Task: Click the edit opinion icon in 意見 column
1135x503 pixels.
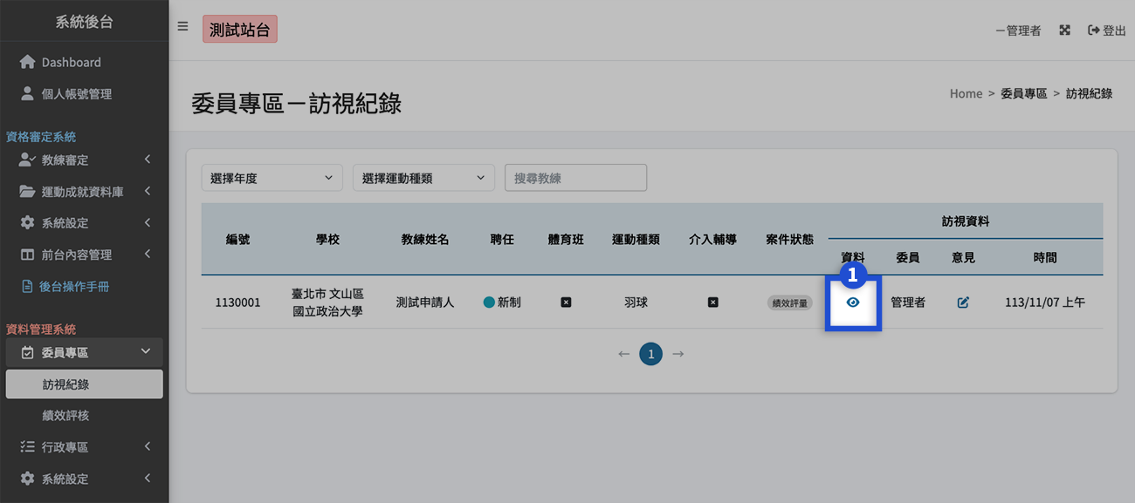Action: 963,302
